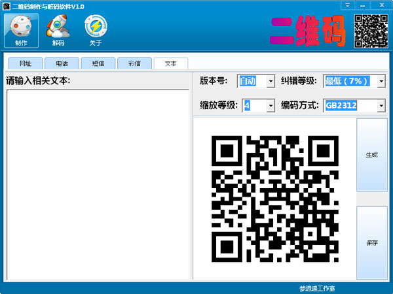Click the 请输入相关文本 label
Image resolution: width=393 pixels, height=294 pixels.
tap(38, 81)
